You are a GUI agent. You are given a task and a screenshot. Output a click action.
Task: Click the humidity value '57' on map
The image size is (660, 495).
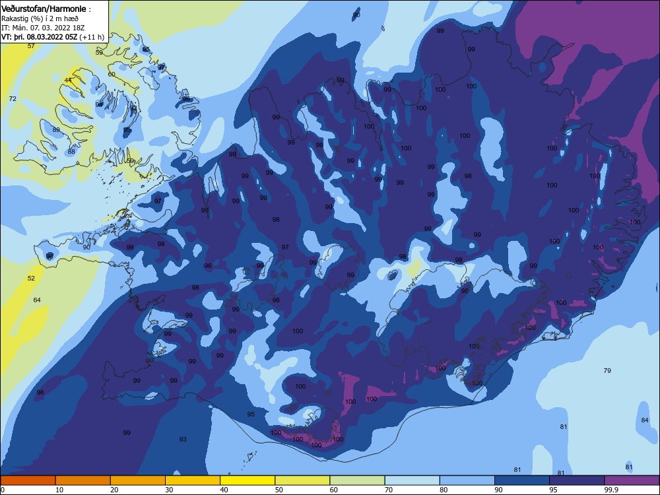(x=31, y=46)
